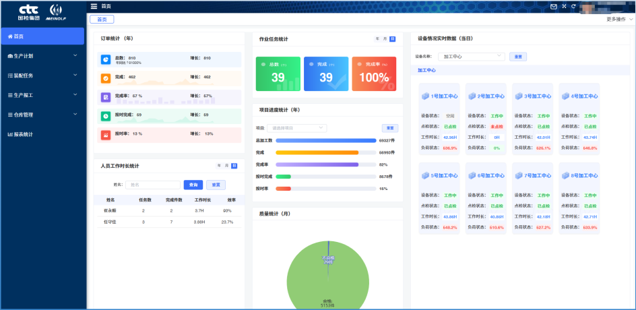636x310 pixels.
Task: Click the 效率 column header
Action: (232, 200)
